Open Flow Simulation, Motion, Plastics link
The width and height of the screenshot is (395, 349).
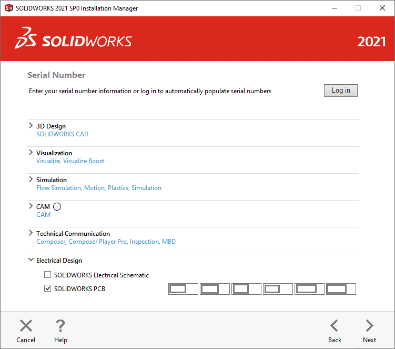99,188
